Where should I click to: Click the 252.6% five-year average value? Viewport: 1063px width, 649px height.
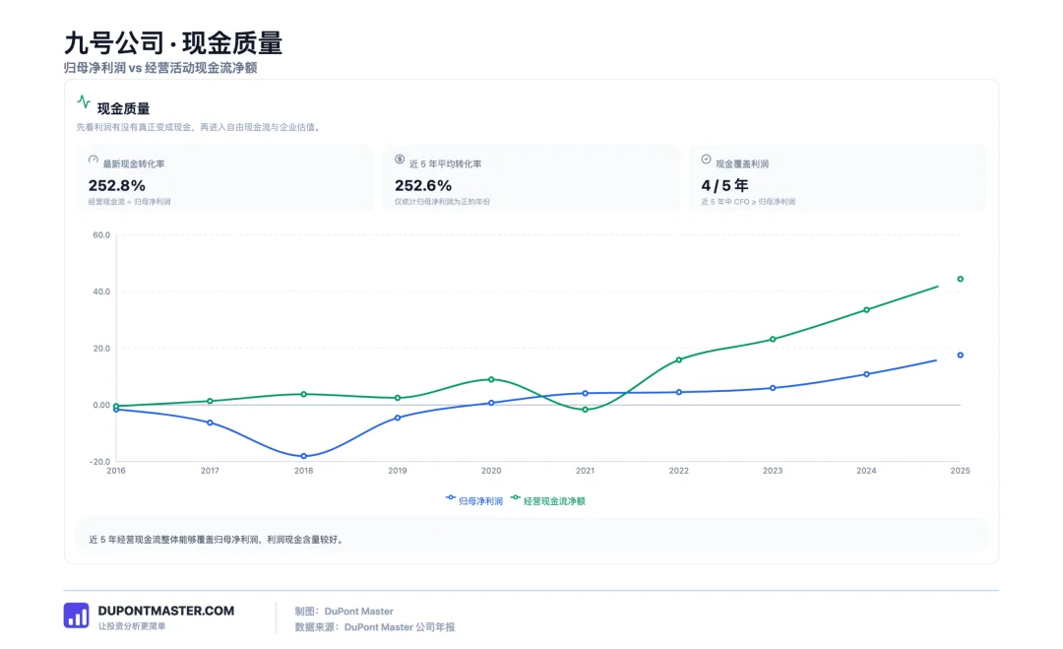point(423,185)
